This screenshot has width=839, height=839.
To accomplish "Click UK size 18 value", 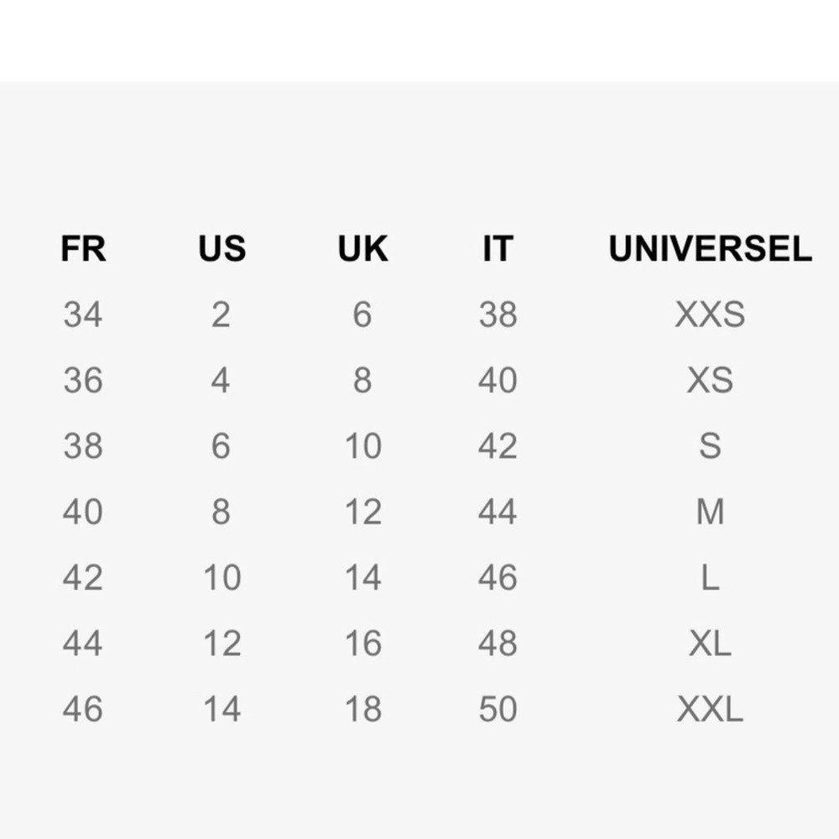I will [x=362, y=709].
